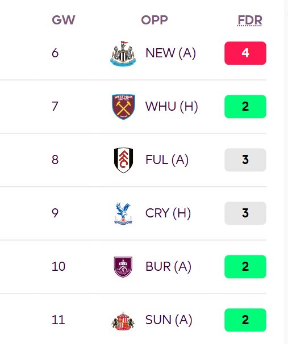This screenshot has width=288, height=344.
Task: Click the CRY (H) opponent label
Action: click(x=168, y=213)
